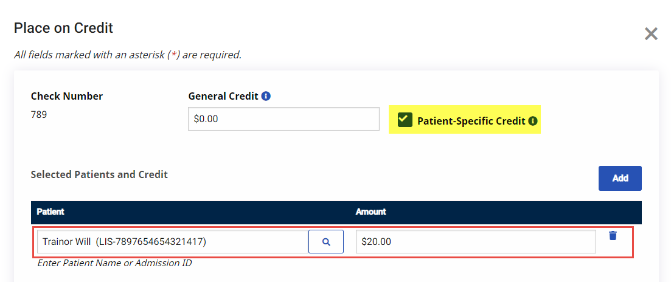Click the Patient column header

[x=50, y=212]
